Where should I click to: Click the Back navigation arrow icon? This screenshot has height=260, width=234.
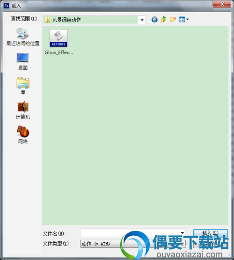154,20
